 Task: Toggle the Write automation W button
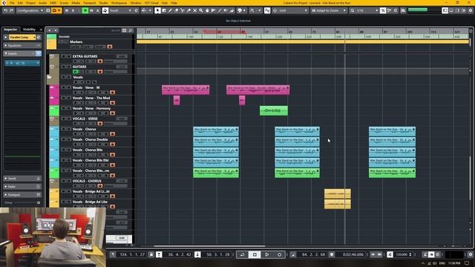91,10
